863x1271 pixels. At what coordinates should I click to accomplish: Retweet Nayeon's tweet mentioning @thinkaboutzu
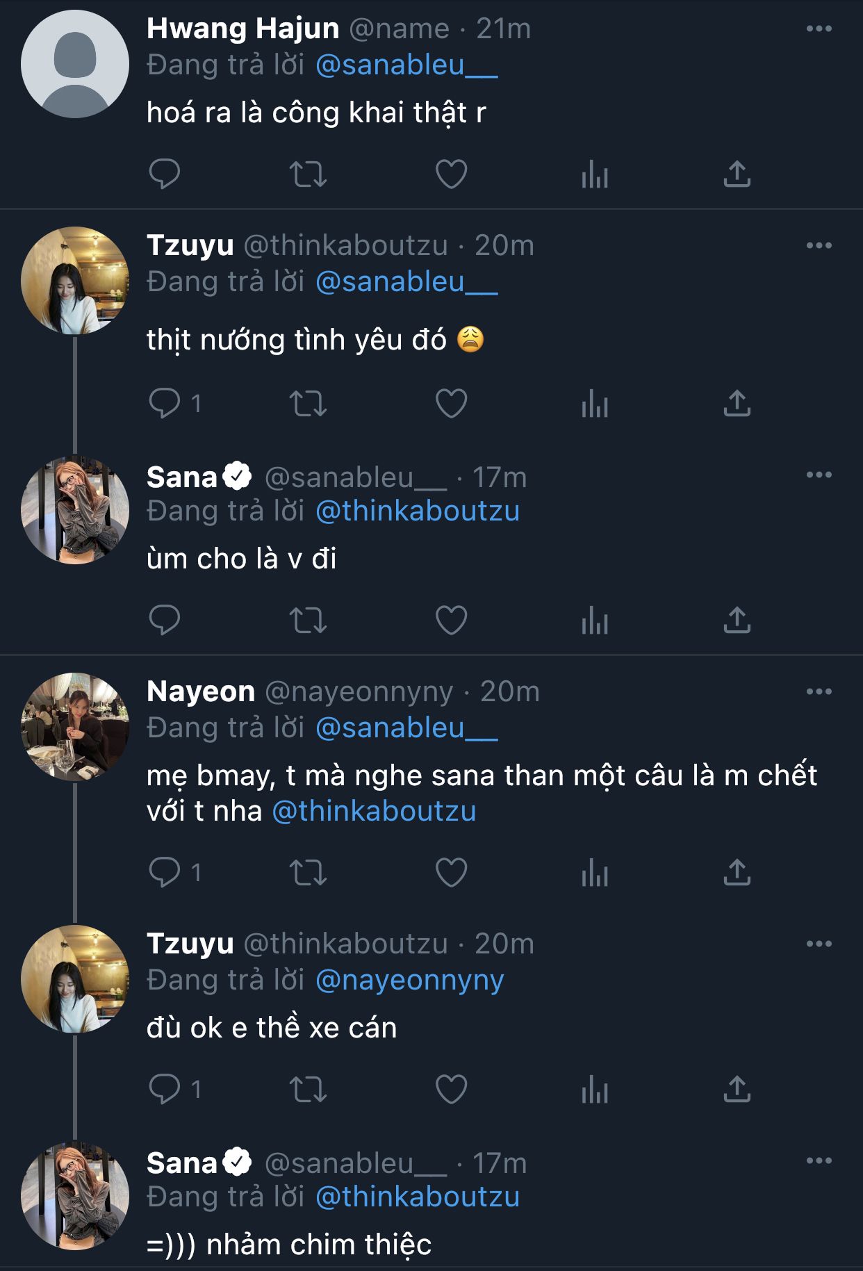point(308,872)
